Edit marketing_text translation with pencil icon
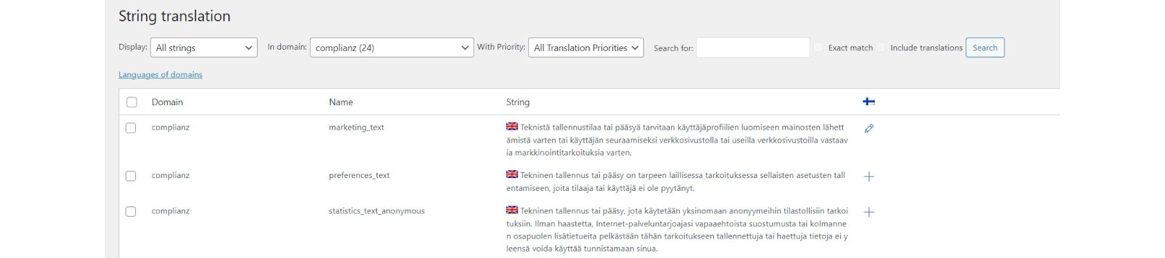Image resolution: width=1165 pixels, height=258 pixels. [869, 128]
